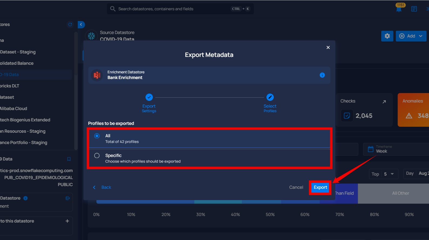Click the sidebar vertical scrollbar
The width and height of the screenshot is (429, 240).
[x=76, y=91]
